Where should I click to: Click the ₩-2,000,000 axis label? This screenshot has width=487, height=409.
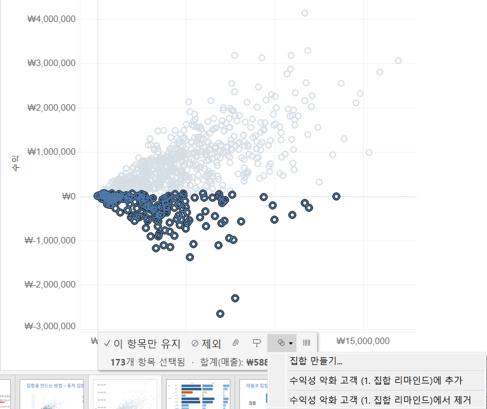coord(50,285)
